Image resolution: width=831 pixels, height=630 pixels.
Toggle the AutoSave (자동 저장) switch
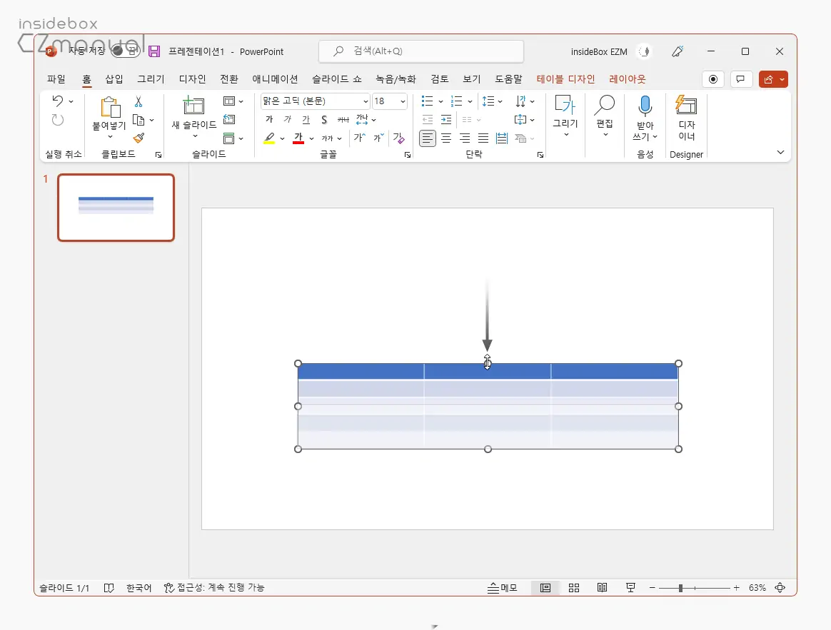[124, 51]
